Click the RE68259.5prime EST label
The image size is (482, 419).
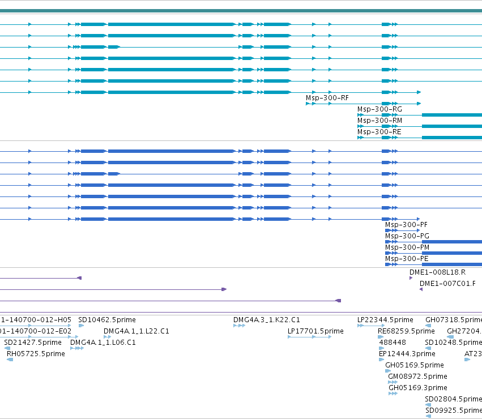tap(406, 331)
